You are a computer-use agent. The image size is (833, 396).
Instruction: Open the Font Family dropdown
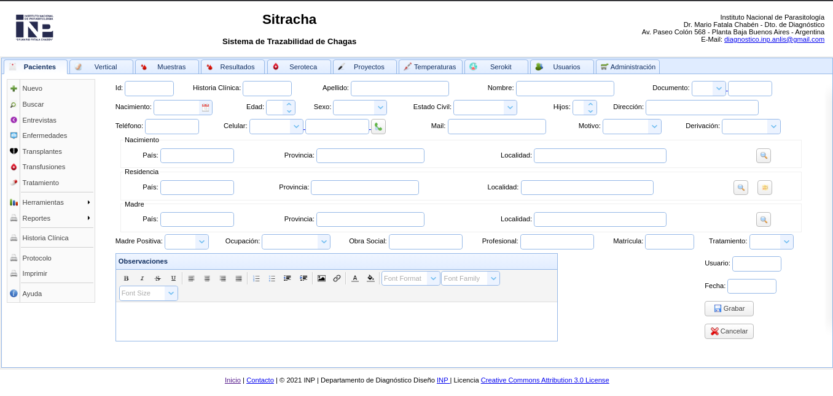pos(493,278)
